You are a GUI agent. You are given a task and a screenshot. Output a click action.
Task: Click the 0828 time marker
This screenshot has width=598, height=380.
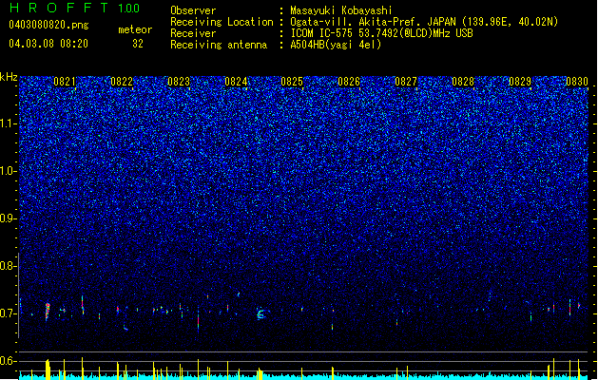click(x=463, y=82)
